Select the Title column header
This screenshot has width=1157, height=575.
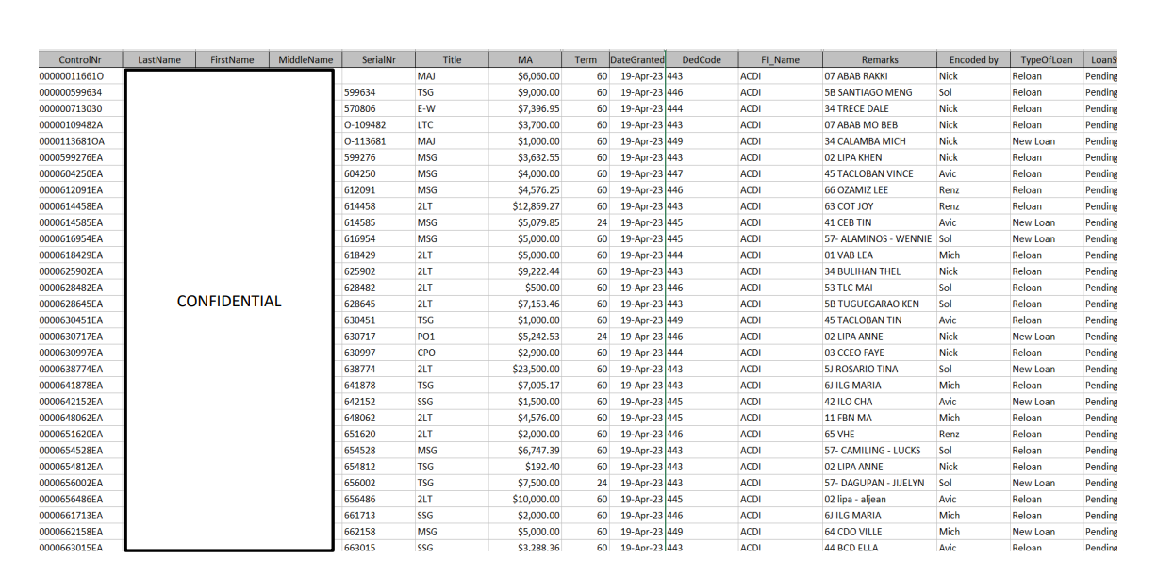click(x=452, y=59)
